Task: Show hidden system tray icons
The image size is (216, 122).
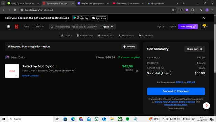Action: click(x=163, y=119)
